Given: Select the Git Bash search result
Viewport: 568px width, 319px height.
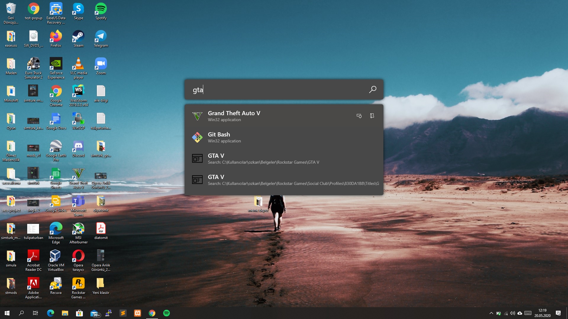Looking at the screenshot, I should [x=284, y=137].
